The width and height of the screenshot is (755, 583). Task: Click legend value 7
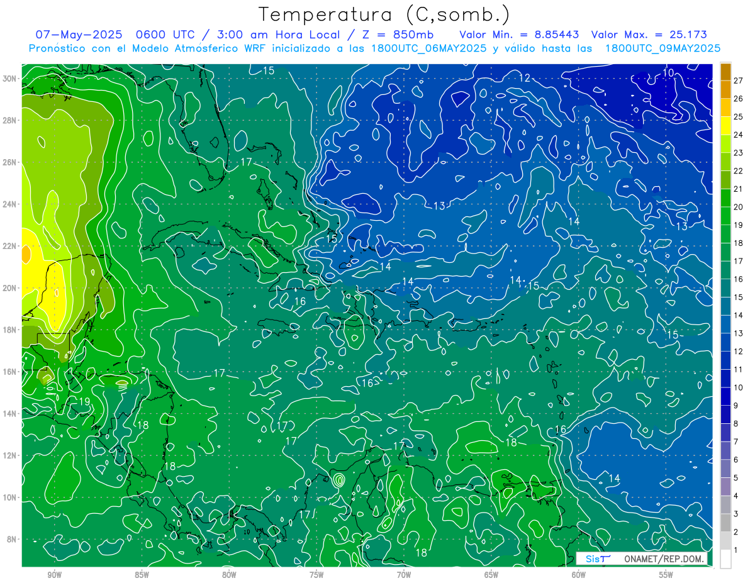[x=736, y=441]
